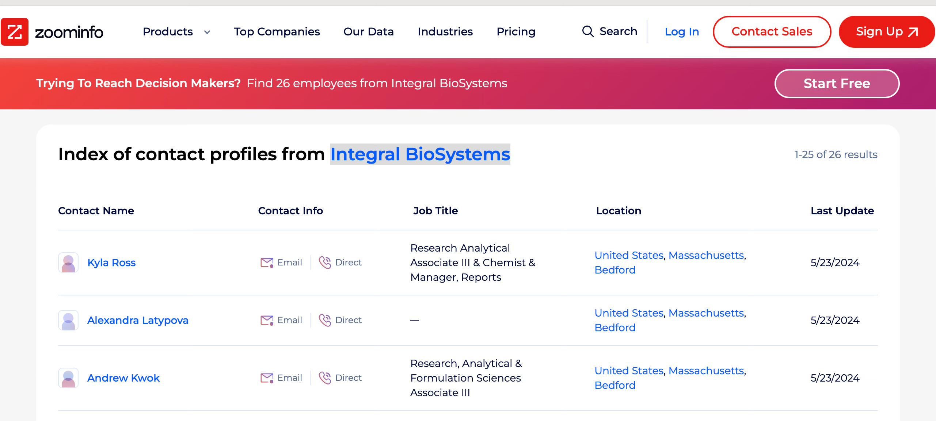Click the email envelope icon for Andrew Kwok
The image size is (936, 421).
tap(267, 378)
